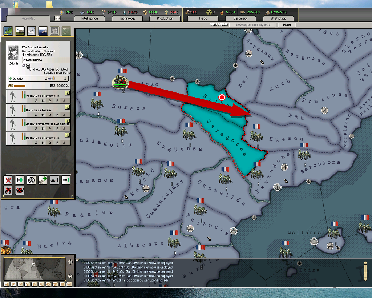
Task: Click the Bilbao red target marker
Action: point(222,97)
